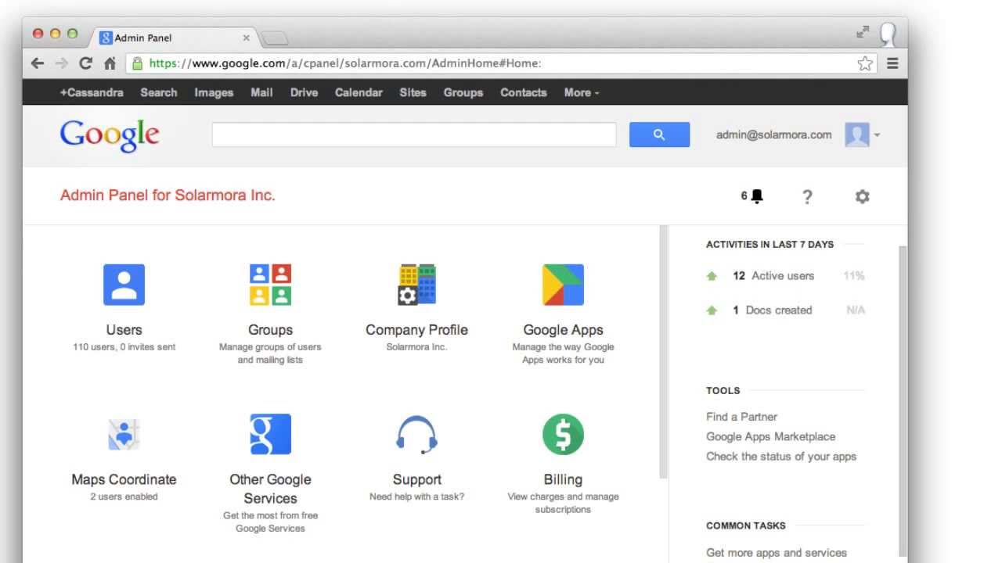Enter fullscreen using the expand arrows

[863, 32]
